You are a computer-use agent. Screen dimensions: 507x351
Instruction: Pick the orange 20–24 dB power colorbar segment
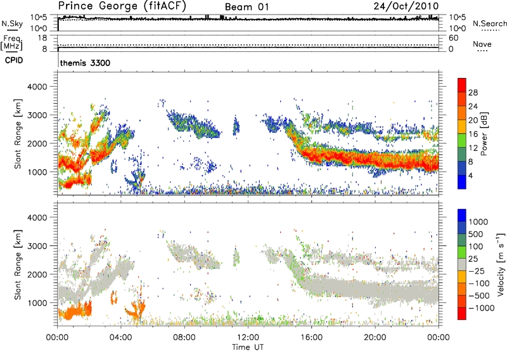462,113
